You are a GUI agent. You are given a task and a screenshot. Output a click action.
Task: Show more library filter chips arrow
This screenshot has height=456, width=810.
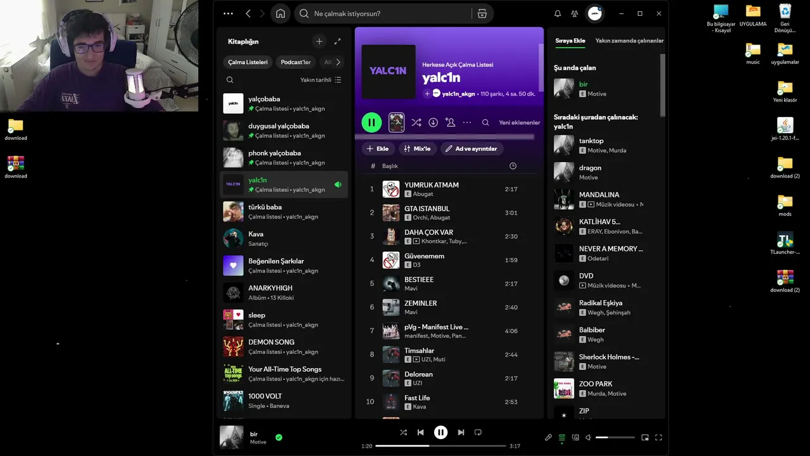tap(338, 62)
